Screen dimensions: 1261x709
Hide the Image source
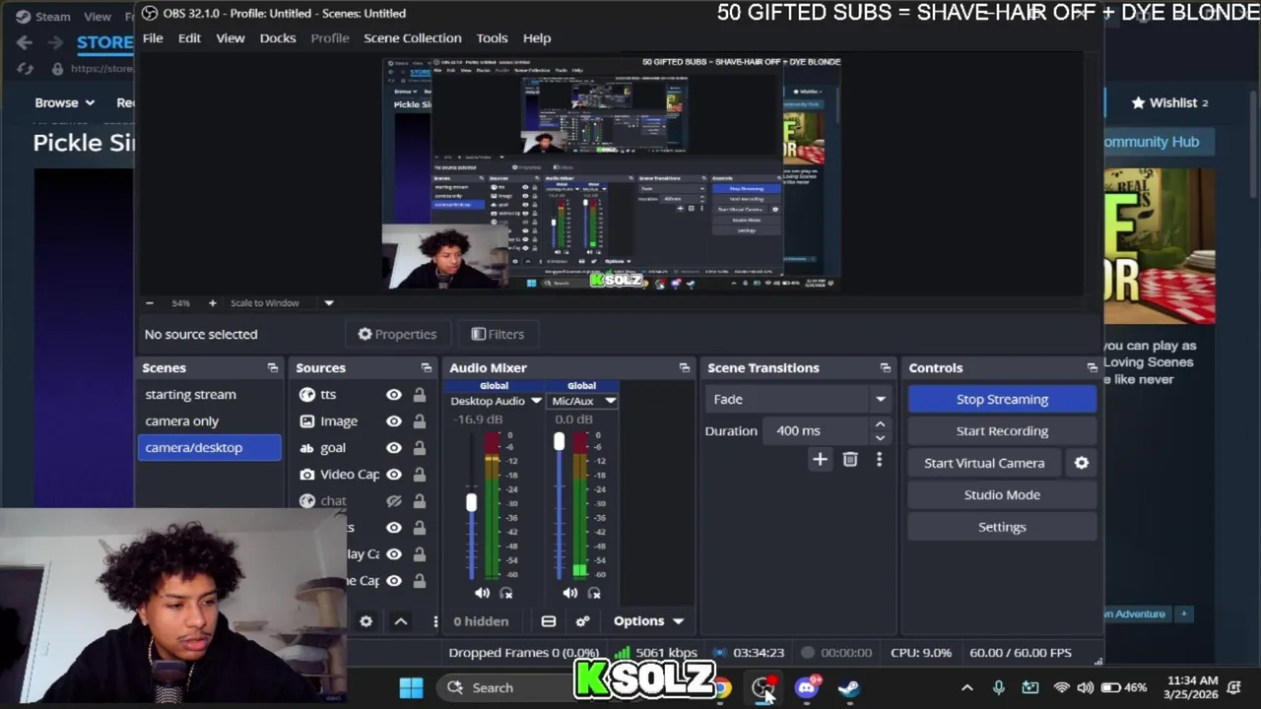point(394,420)
